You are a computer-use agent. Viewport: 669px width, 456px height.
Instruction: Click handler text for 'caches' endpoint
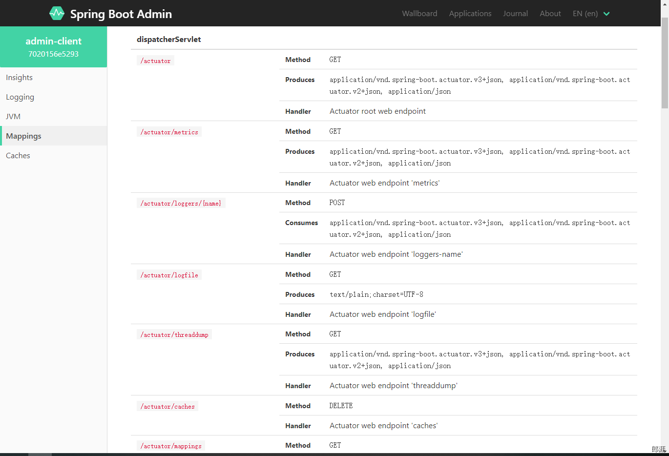tap(383, 426)
